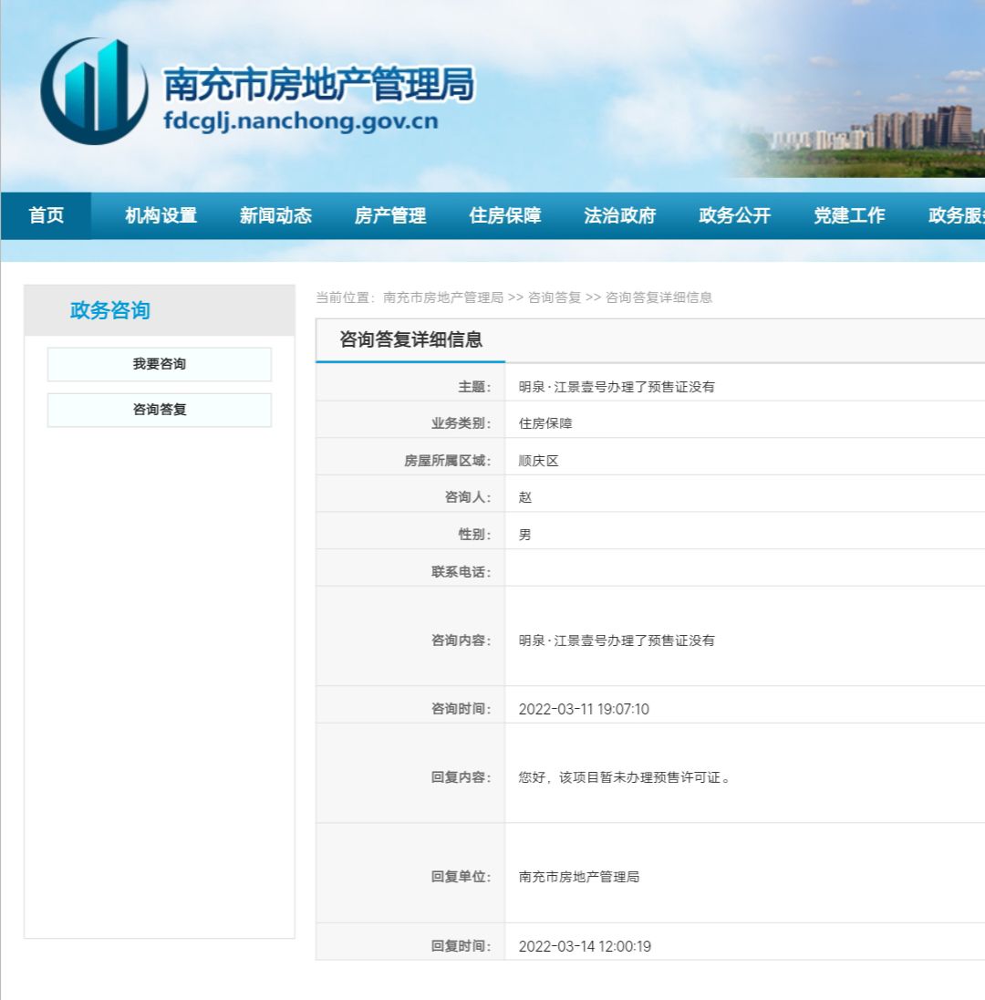Click the 我要咨询 sidebar button
The height and width of the screenshot is (1000, 985).
[x=160, y=364]
